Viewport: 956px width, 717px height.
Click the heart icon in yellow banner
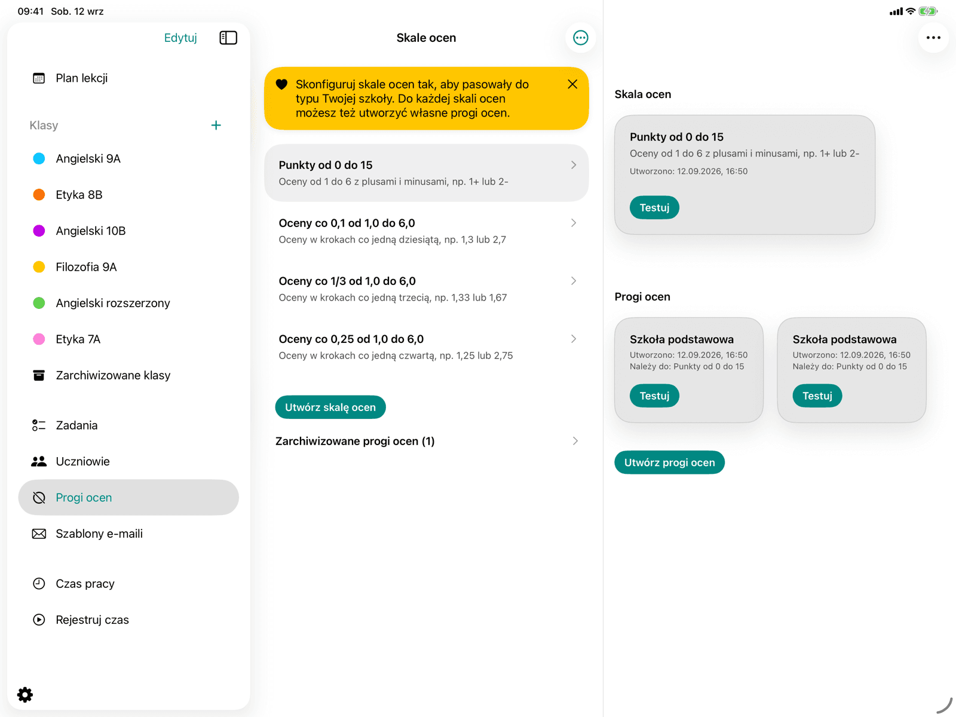click(281, 84)
